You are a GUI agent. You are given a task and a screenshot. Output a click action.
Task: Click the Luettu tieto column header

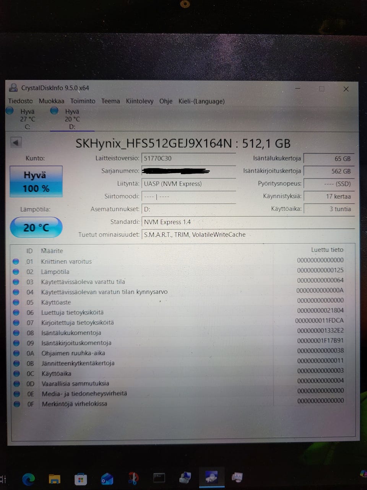327,250
